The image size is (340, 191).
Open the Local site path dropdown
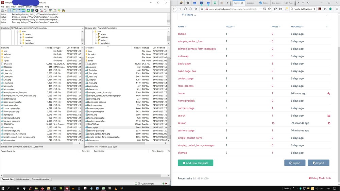(x=82, y=28)
